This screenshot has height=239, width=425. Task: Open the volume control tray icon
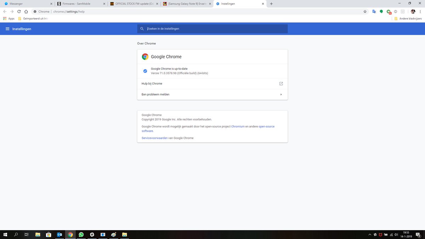396,234
